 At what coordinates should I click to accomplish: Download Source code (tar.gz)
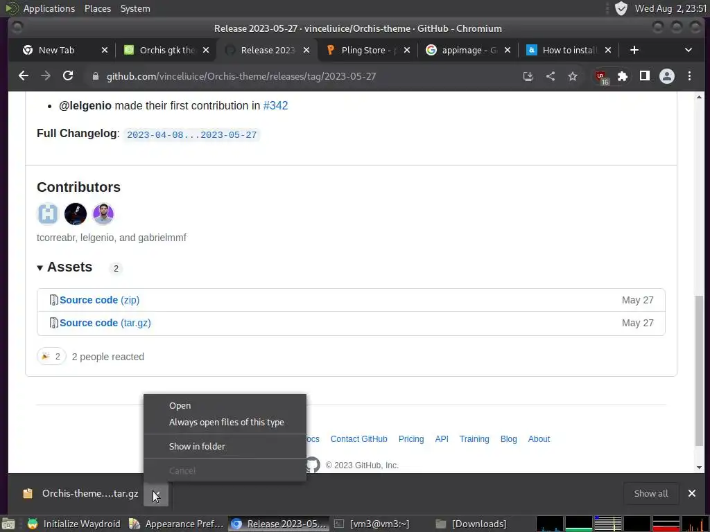[105, 323]
